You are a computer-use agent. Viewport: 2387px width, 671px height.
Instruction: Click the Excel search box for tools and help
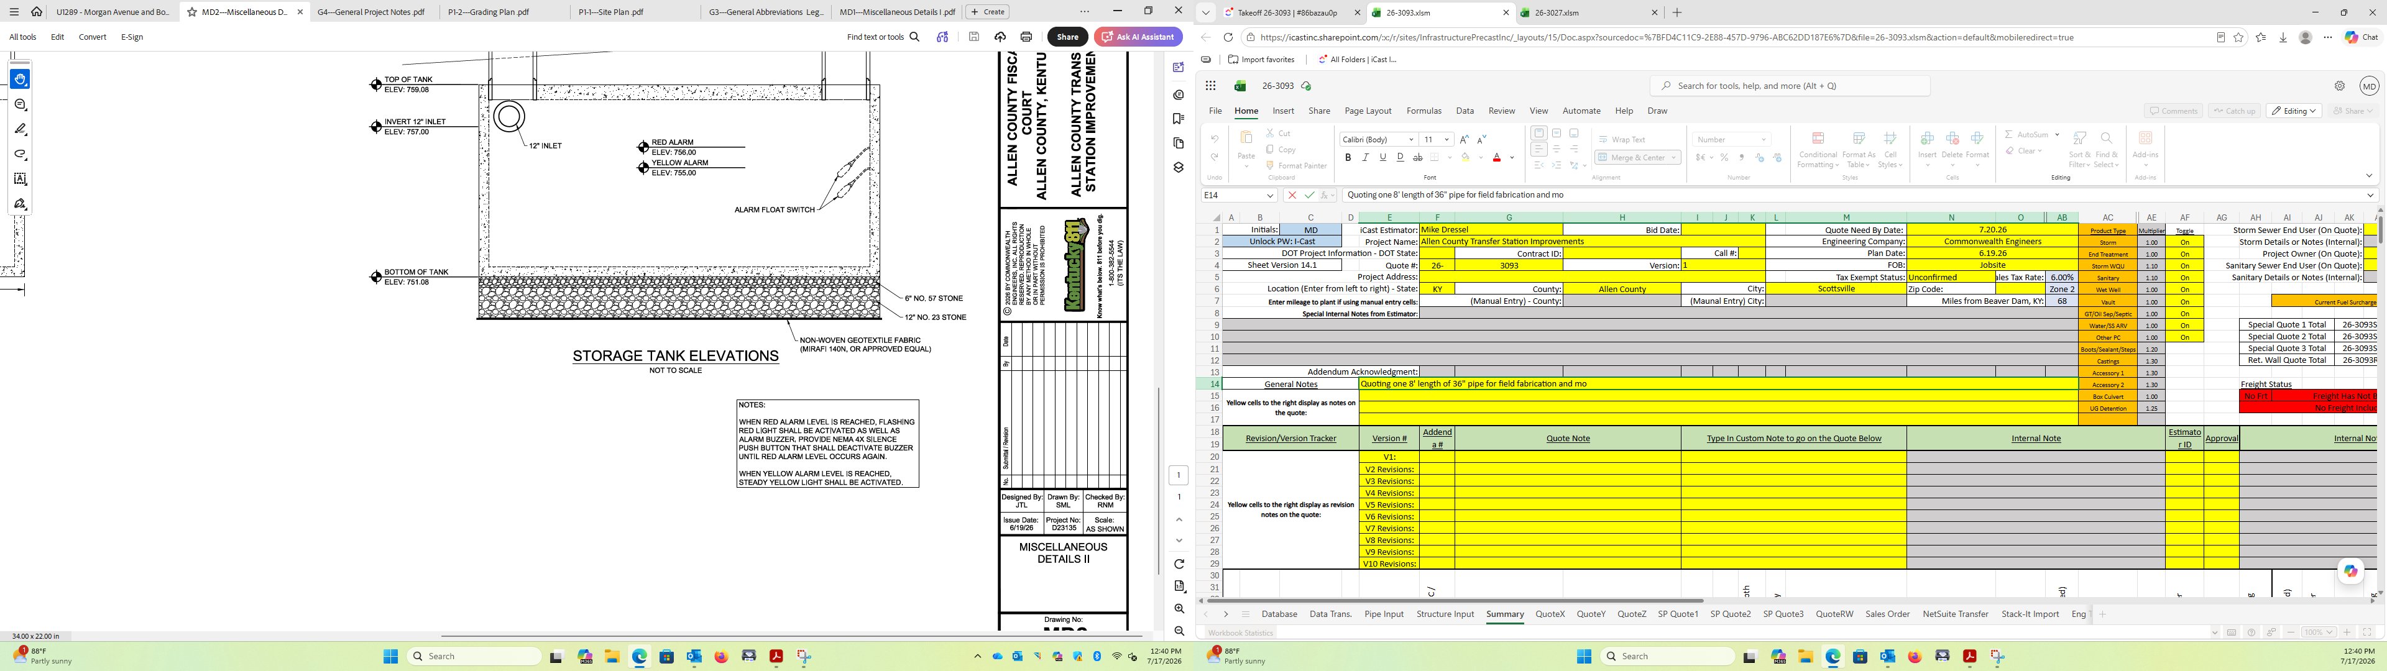click(1790, 86)
